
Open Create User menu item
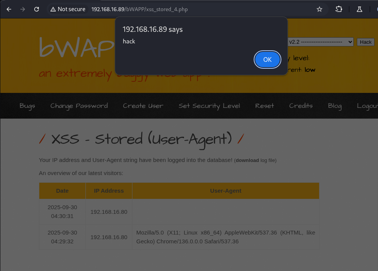coord(143,106)
